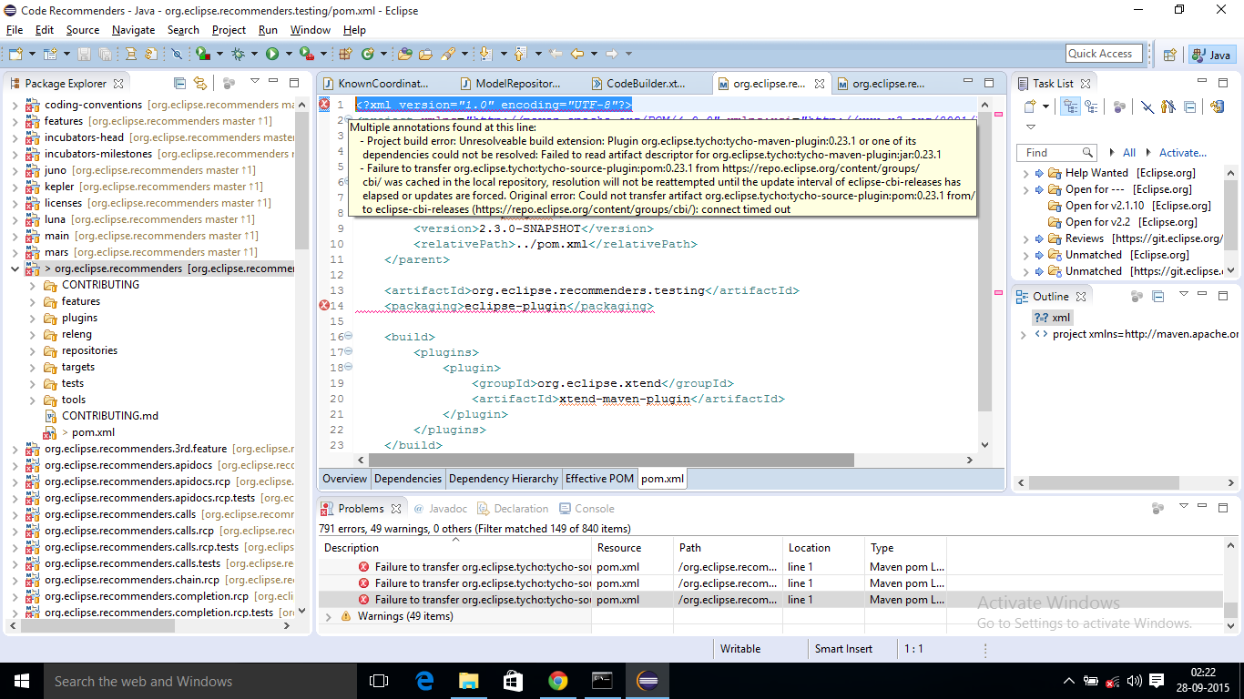This screenshot has width=1244, height=699.
Task: Switch to the Dependency Hierarchy tab
Action: point(503,479)
